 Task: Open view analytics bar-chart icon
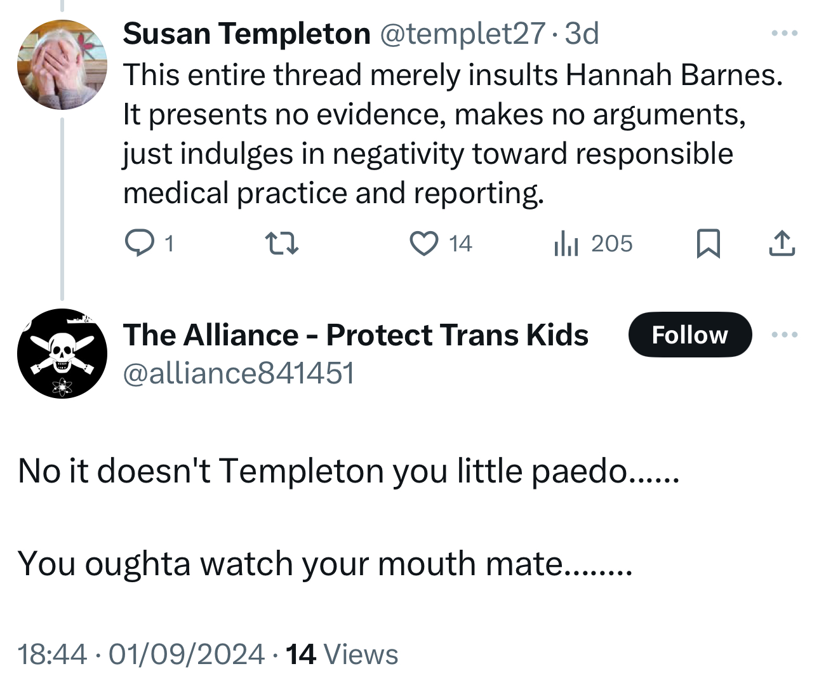pyautogui.click(x=566, y=243)
